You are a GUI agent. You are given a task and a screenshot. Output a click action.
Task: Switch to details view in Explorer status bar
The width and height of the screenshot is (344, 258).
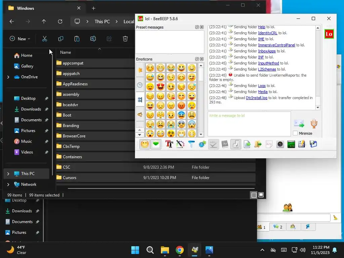[x=254, y=195]
